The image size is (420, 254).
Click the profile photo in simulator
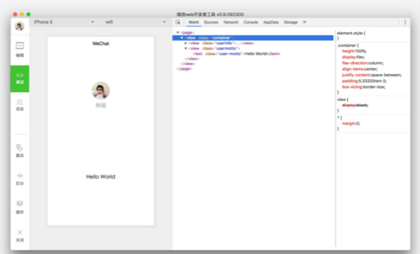100,91
